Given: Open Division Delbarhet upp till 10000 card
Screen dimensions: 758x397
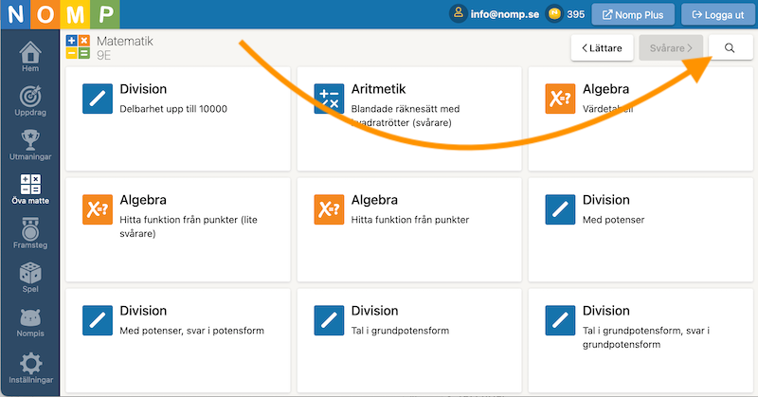Looking at the screenshot, I should click(178, 119).
